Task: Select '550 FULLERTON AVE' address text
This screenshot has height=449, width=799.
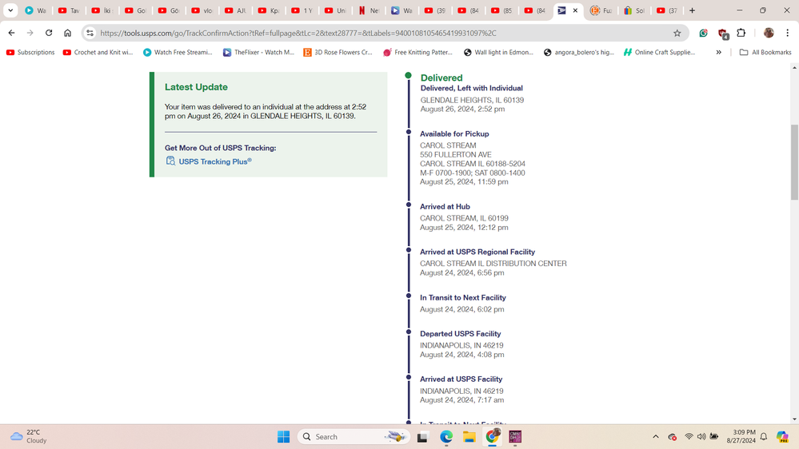Action: [x=456, y=154]
